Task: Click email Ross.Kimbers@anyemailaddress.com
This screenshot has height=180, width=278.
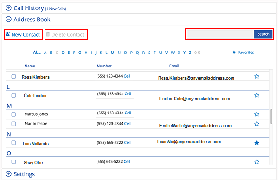Action: 196,78
